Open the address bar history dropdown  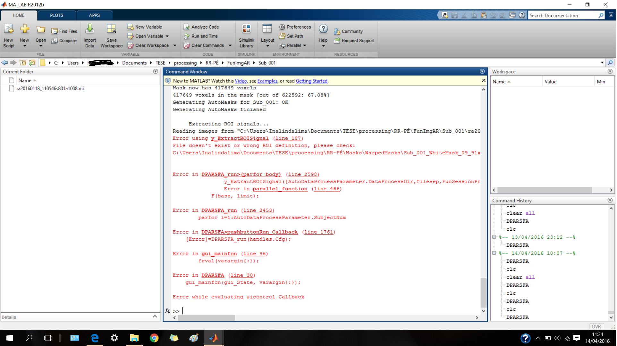602,62
